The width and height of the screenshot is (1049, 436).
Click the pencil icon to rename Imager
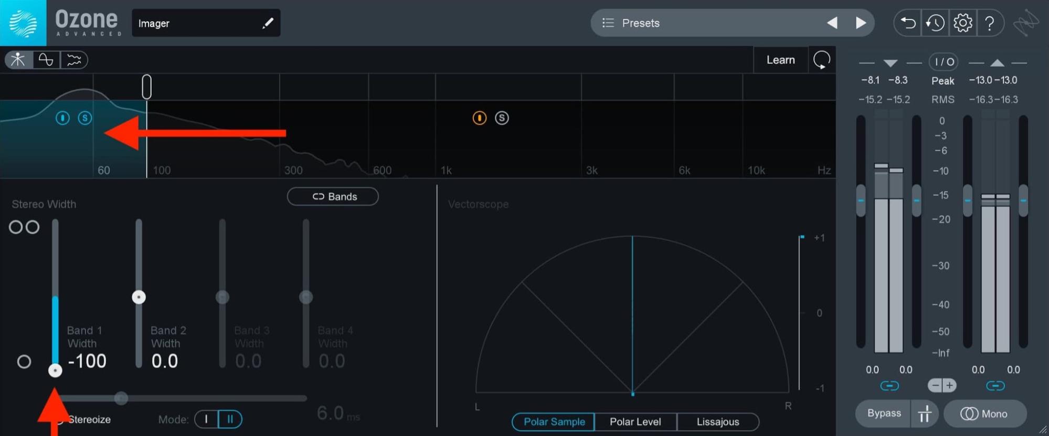coord(268,23)
